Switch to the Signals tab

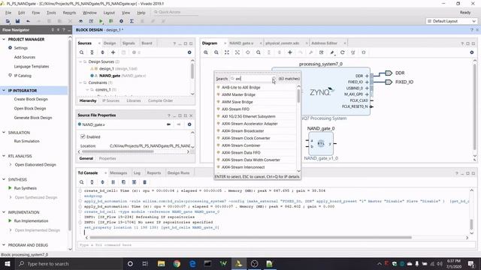click(129, 43)
